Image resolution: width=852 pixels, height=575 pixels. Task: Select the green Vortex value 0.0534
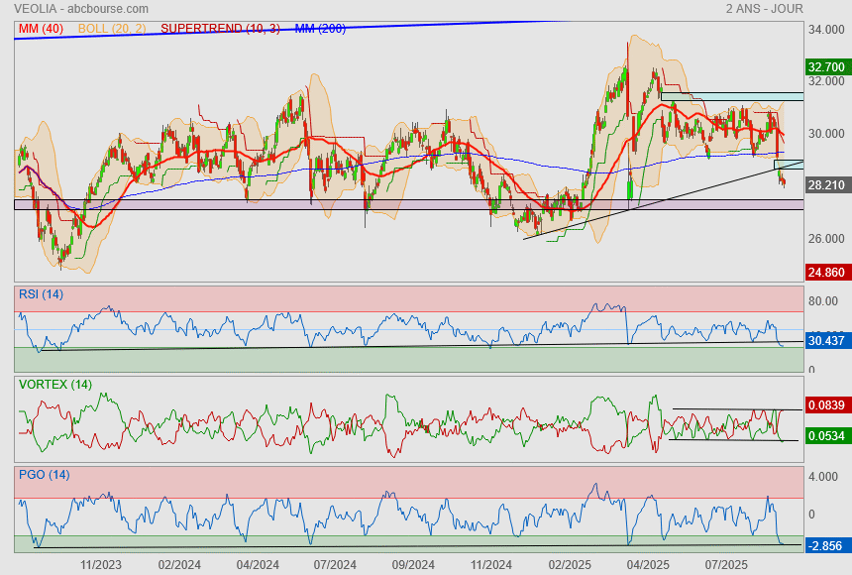(x=826, y=435)
